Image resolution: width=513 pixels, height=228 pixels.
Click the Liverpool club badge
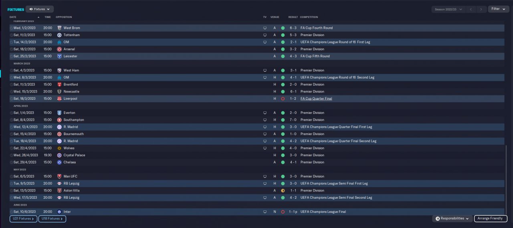[x=59, y=99]
